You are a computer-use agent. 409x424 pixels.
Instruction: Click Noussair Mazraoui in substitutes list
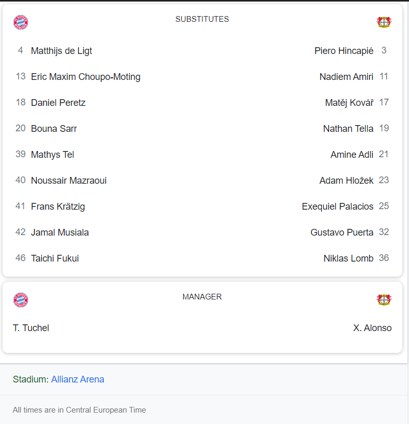[69, 181]
